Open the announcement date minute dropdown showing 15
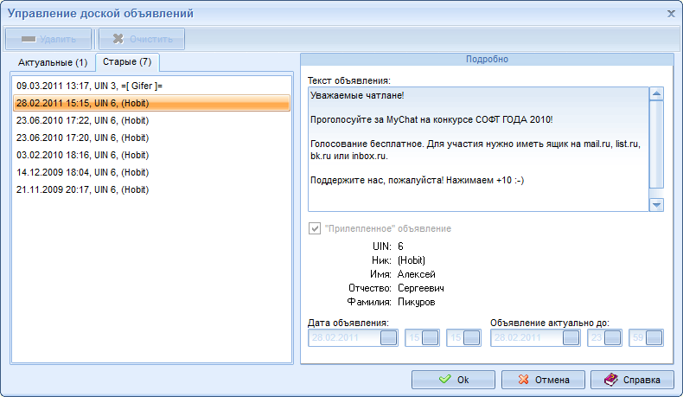683x397 pixels. point(472,337)
